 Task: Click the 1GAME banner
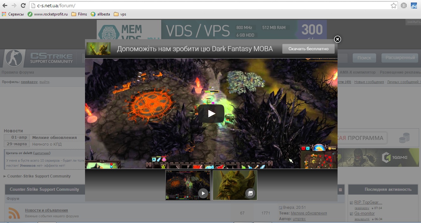pyautogui.click(x=378, y=157)
